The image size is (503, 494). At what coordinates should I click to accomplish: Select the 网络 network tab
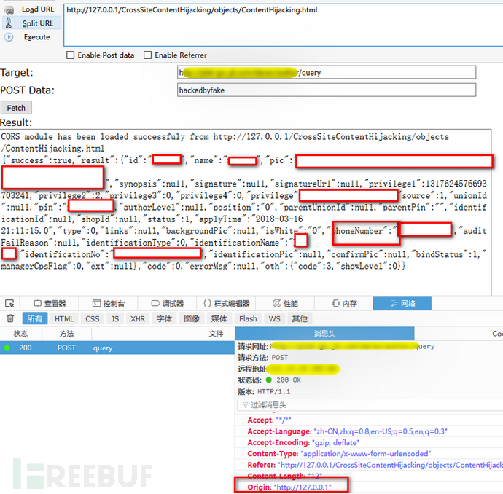click(x=402, y=303)
